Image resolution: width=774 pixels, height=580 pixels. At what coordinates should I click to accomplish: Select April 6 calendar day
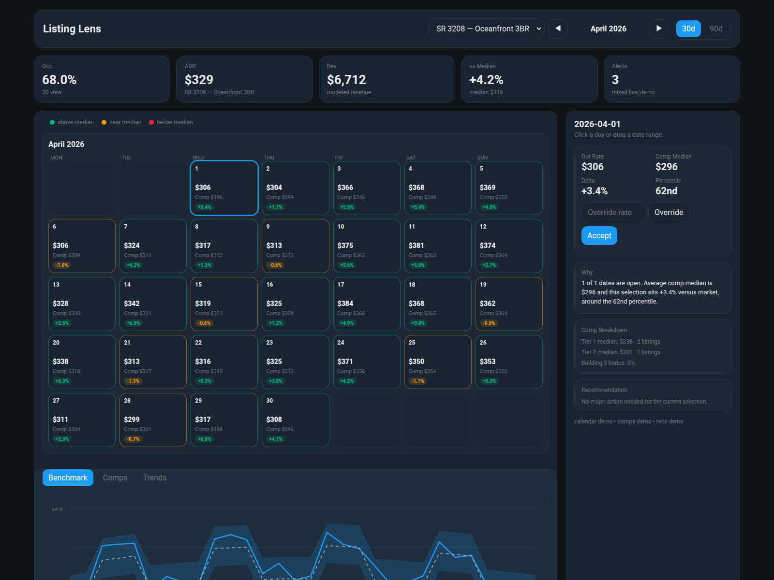coord(82,246)
